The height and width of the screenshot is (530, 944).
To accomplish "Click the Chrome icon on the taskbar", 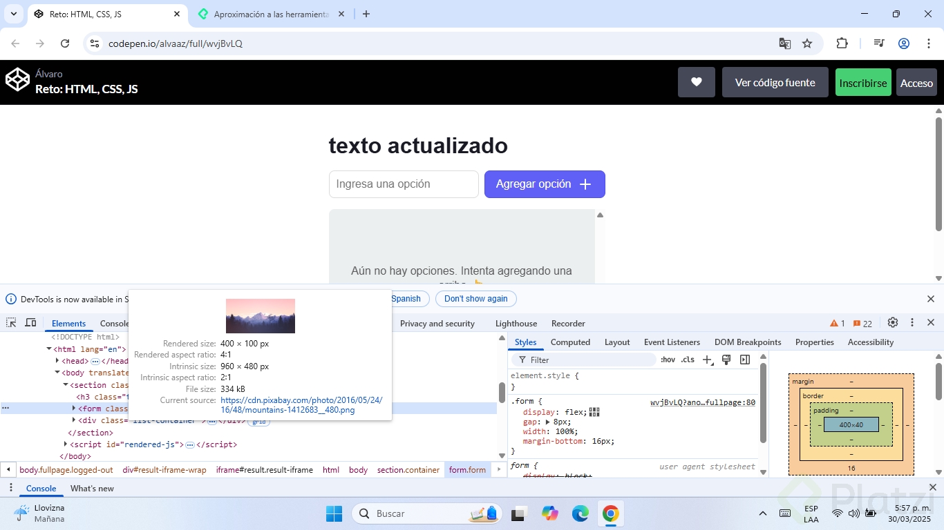I will (x=610, y=513).
